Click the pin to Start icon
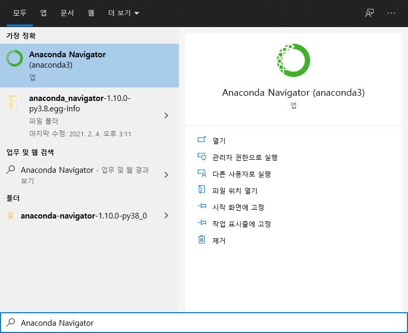Viewport: 408px width, 333px height. pyautogui.click(x=202, y=206)
